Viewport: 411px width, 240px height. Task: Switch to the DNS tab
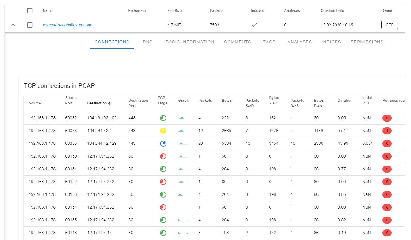point(147,42)
